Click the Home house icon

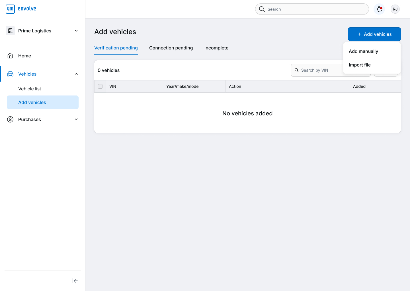coord(10,56)
